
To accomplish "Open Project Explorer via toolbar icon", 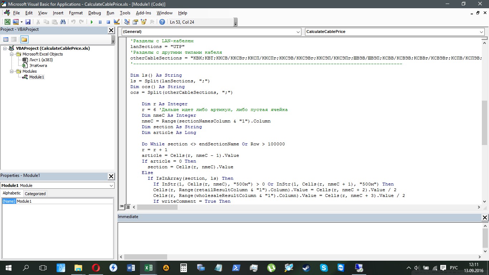I will click(x=127, y=22).
